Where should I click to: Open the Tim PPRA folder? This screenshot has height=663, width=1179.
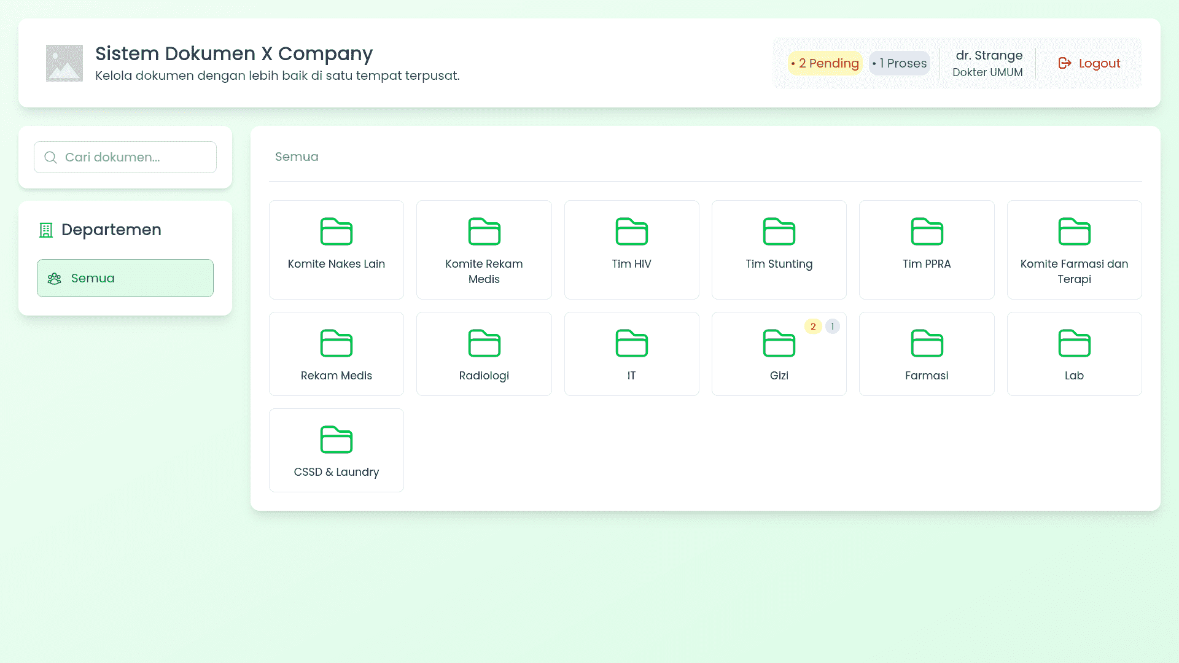pyautogui.click(x=927, y=249)
